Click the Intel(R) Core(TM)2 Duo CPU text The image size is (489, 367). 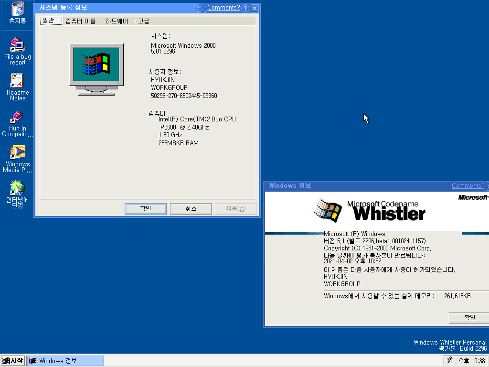197,119
